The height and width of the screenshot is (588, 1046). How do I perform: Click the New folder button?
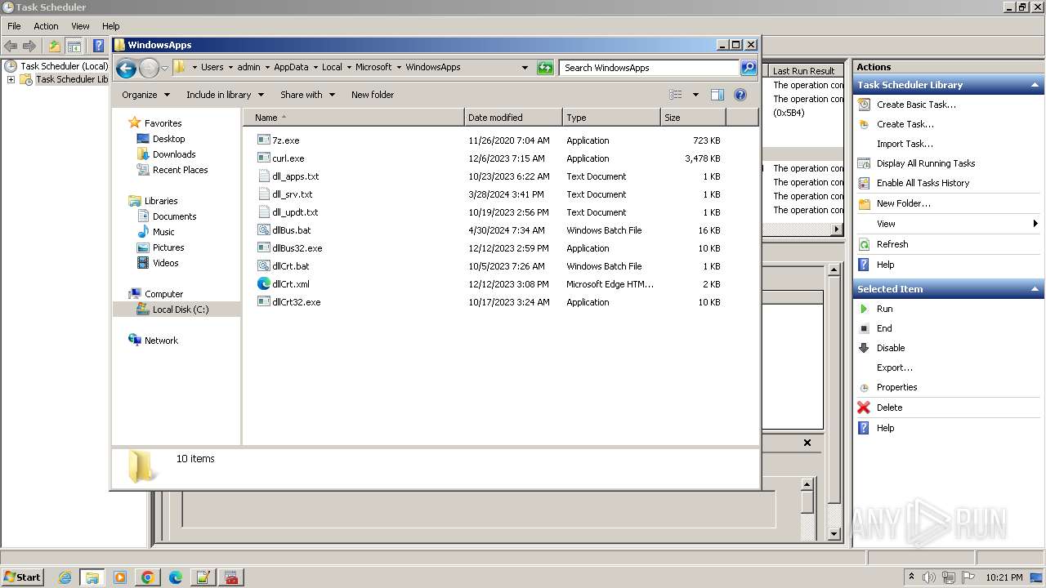(373, 95)
